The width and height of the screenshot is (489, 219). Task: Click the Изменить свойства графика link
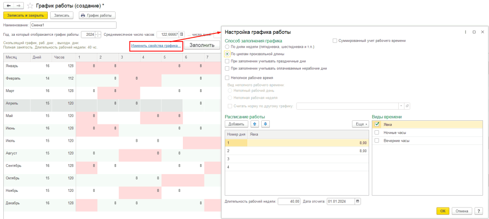click(156, 45)
